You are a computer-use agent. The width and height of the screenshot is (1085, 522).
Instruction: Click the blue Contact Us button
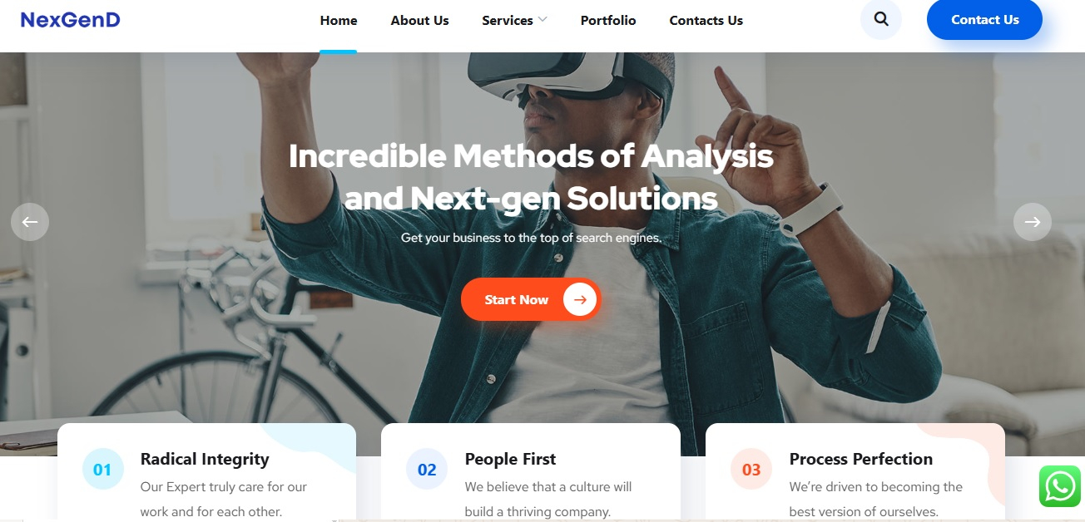pos(985,20)
